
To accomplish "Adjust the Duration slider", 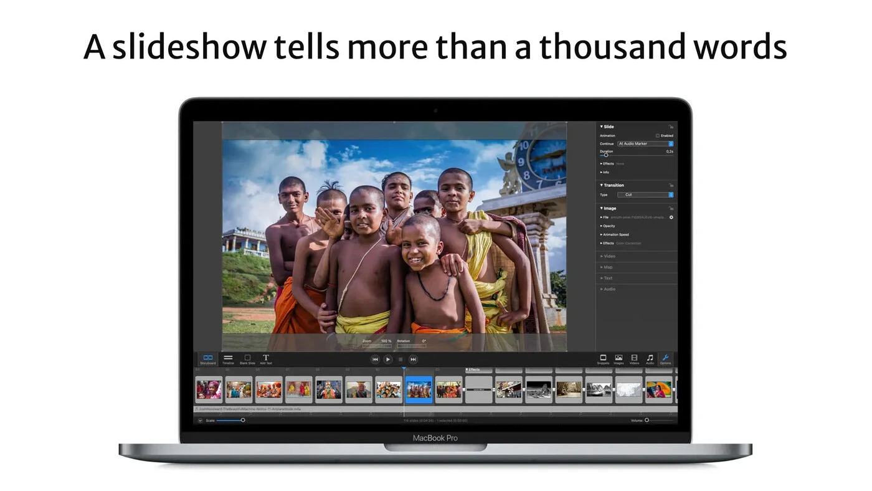I will [637, 155].
